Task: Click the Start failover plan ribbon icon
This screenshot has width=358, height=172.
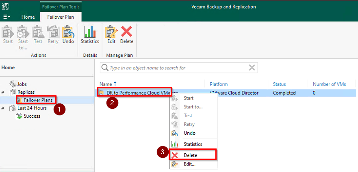Action: (x=8, y=35)
